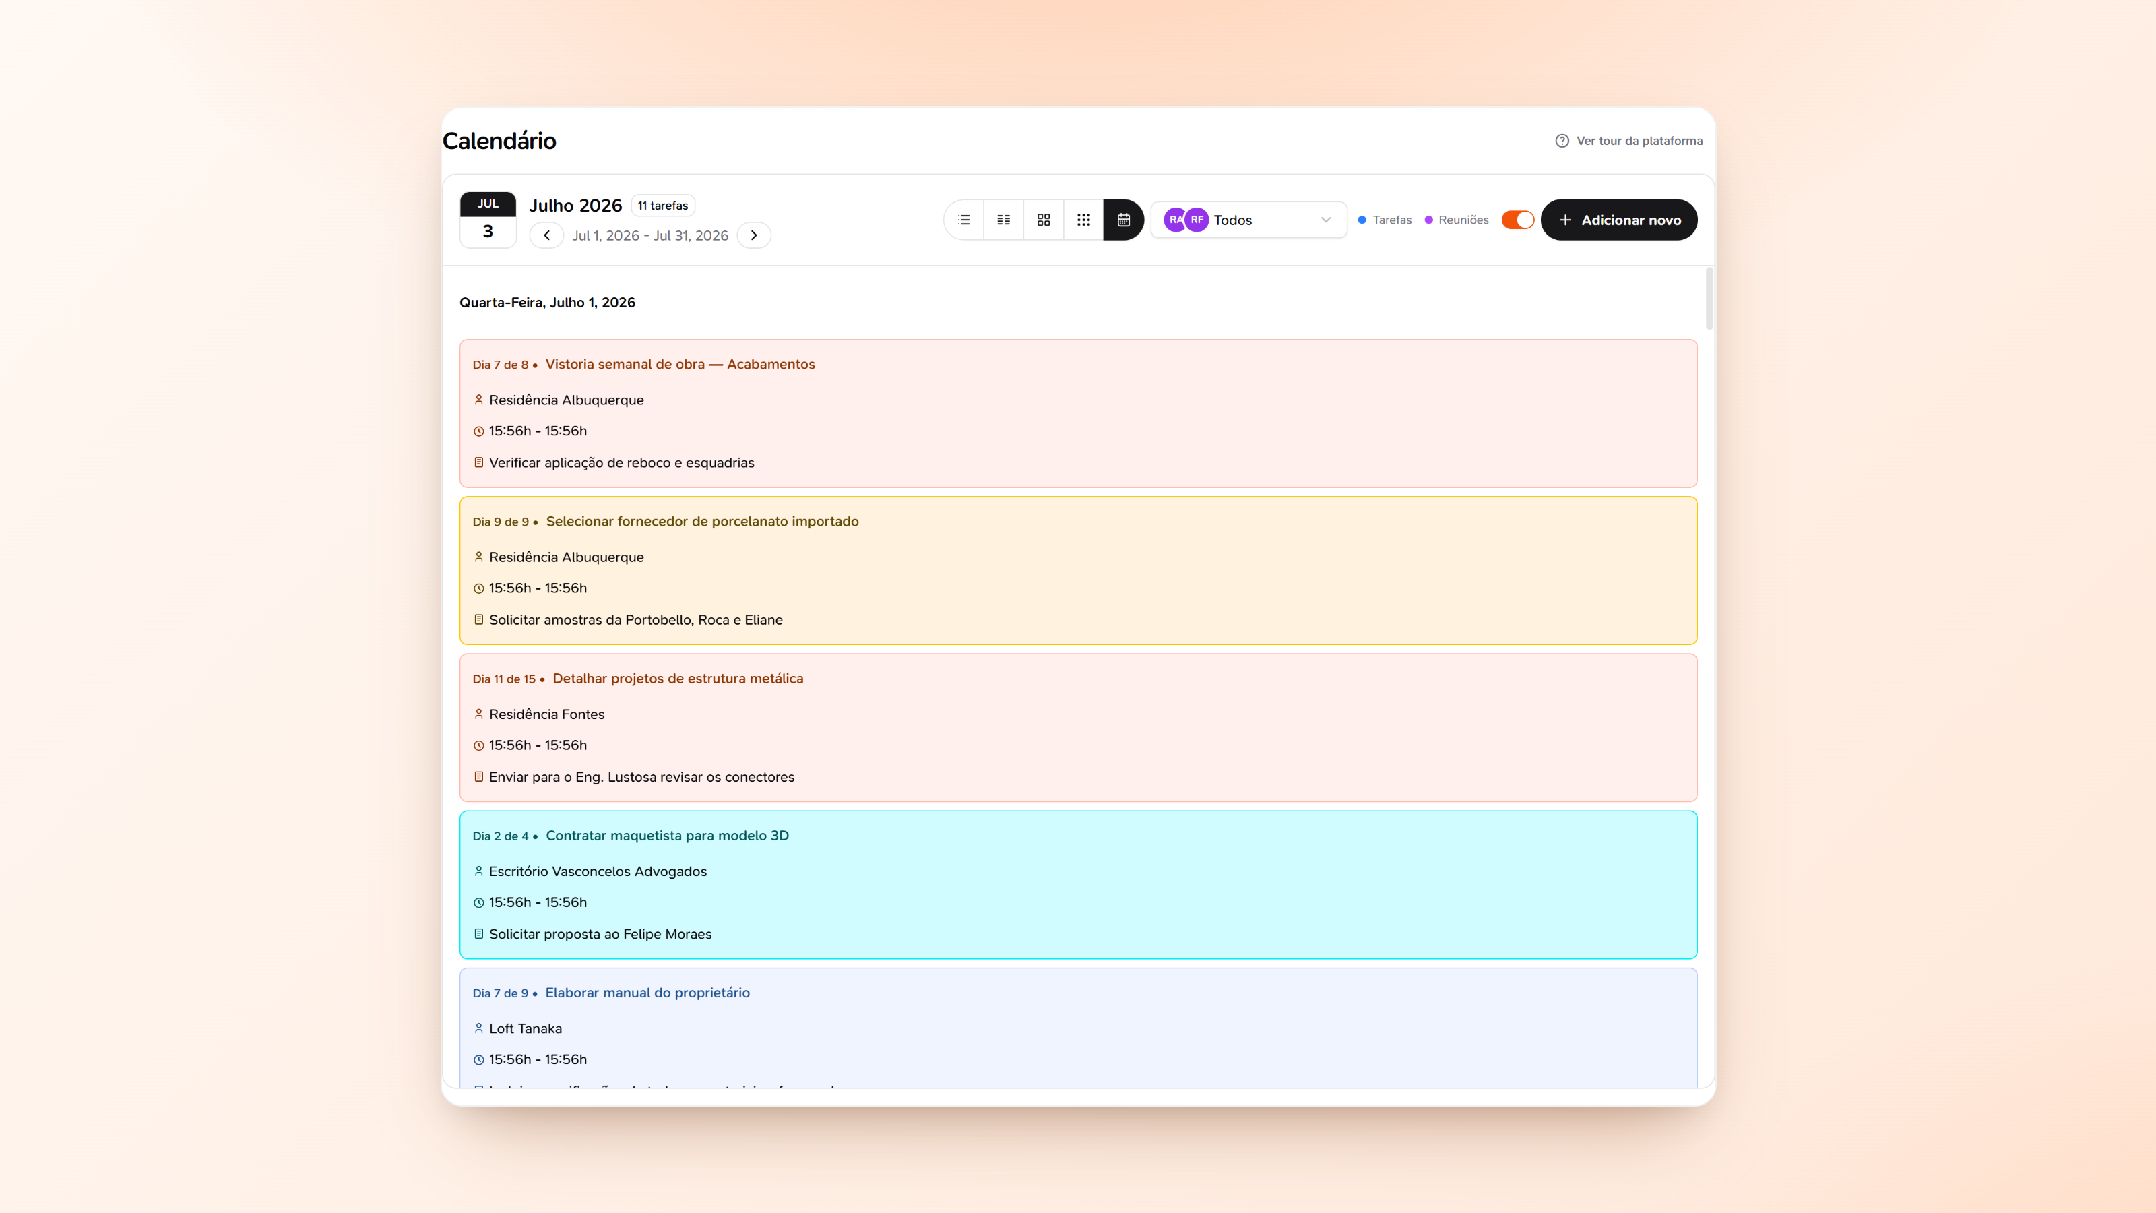Open the Ver tour da plataforma link

[x=1639, y=141]
